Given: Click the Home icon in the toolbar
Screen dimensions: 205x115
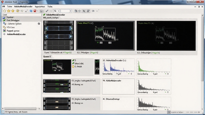Looking at the screenshot, I should [x=5, y=11].
